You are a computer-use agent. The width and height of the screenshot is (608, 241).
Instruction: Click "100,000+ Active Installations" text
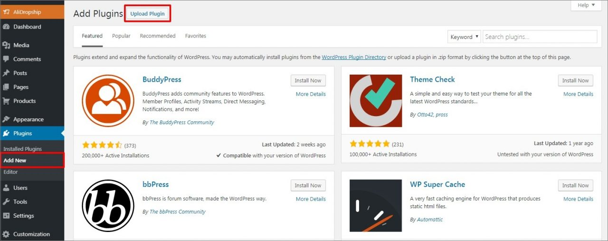click(x=383, y=154)
